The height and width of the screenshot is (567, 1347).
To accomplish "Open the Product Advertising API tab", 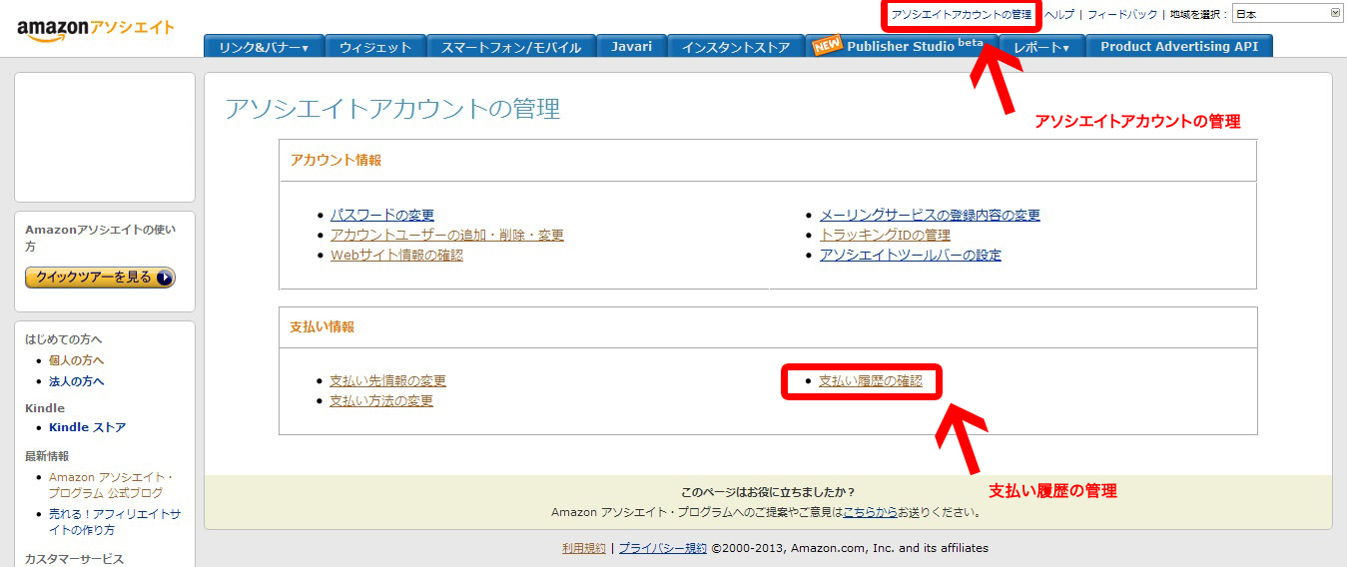I will click(x=1179, y=46).
